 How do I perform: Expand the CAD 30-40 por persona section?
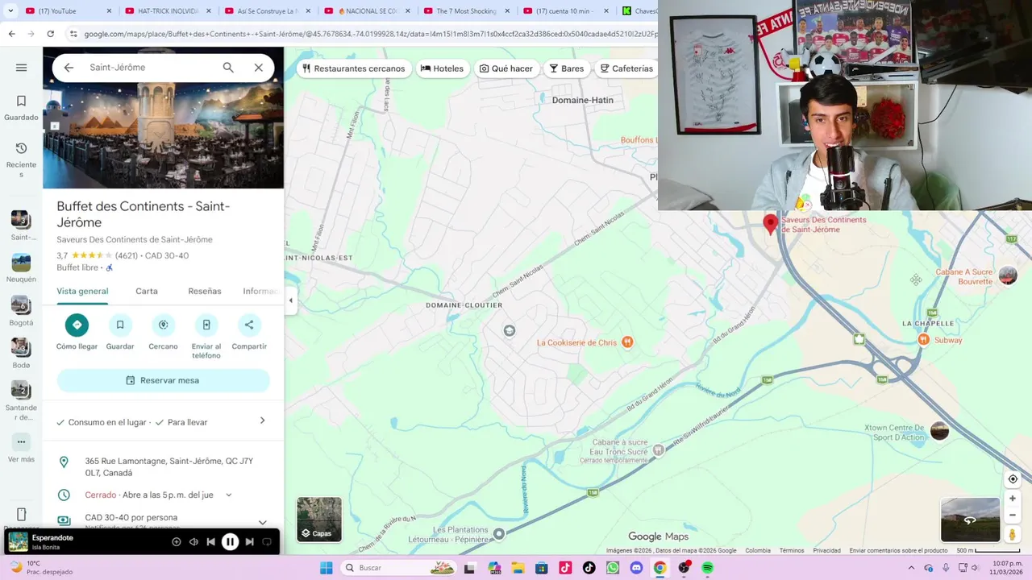click(x=262, y=522)
